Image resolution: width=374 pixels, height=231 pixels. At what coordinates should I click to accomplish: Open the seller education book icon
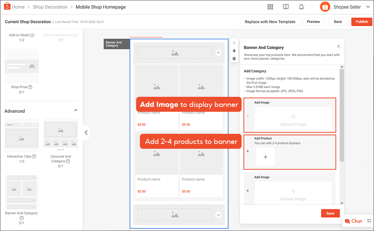286,7
